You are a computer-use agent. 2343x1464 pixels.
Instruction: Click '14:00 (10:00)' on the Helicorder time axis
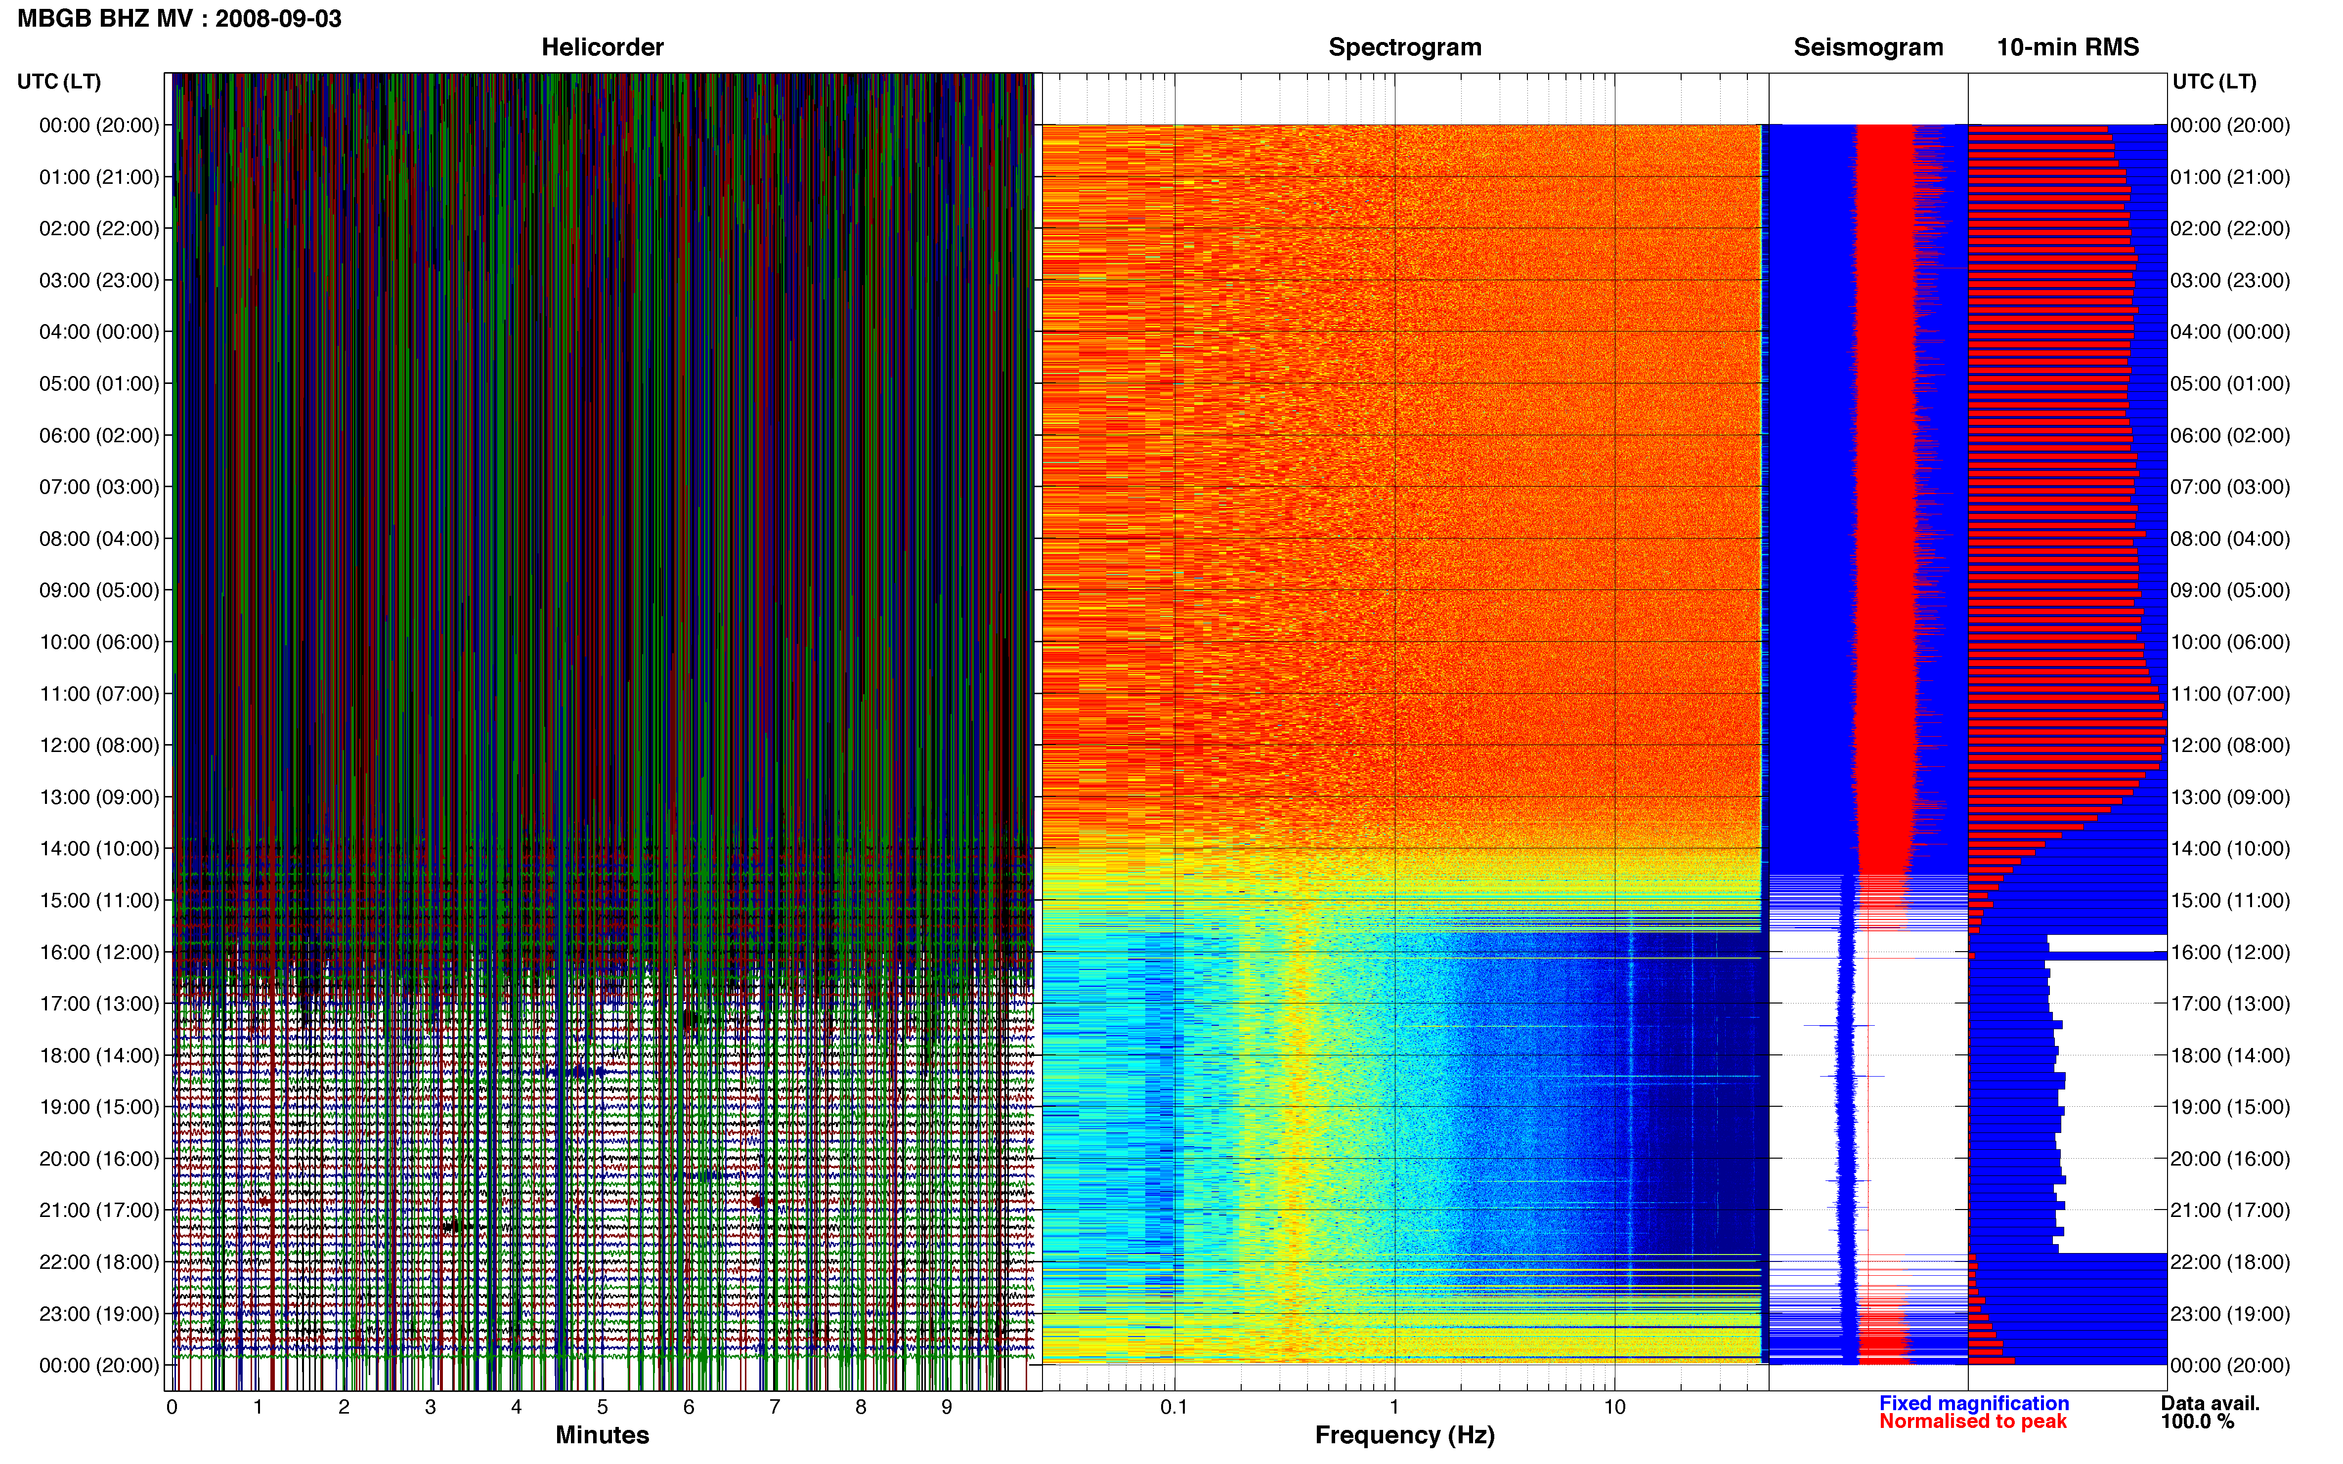(x=99, y=849)
